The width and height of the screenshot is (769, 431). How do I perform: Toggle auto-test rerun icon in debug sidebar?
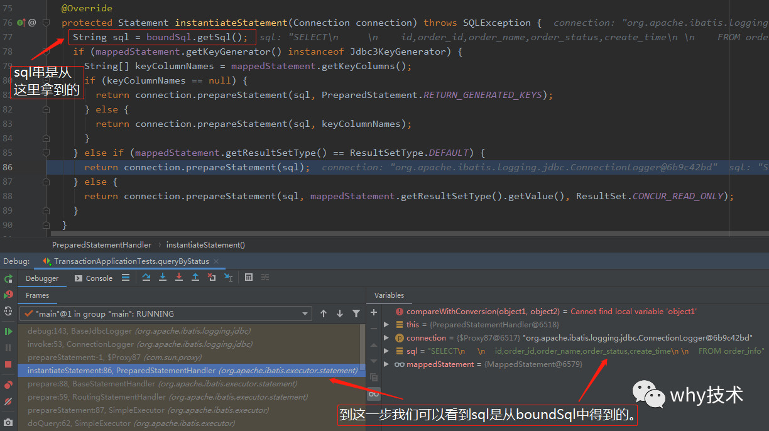[8, 311]
